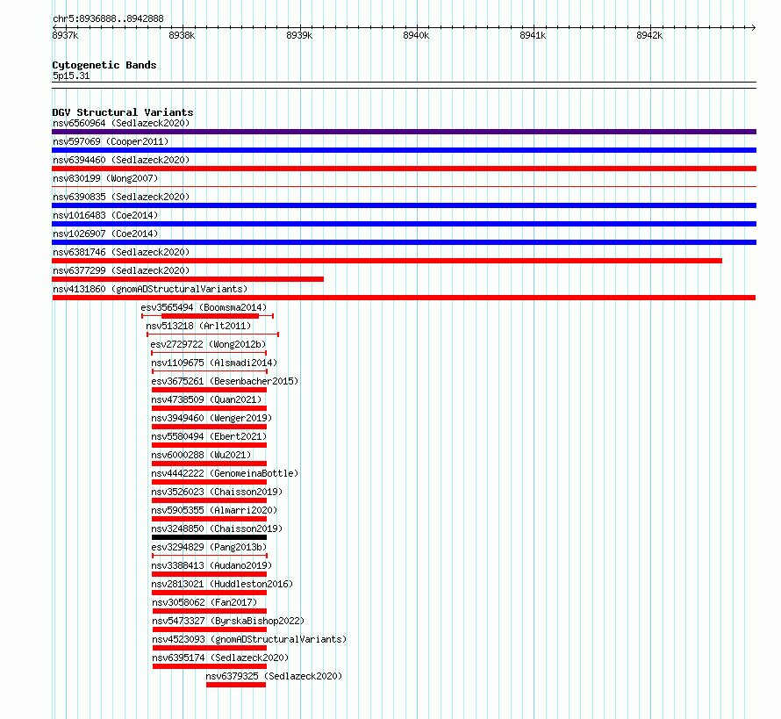
Task: Open esv2729722 (Wong2012b) entry
Action: pos(208,344)
